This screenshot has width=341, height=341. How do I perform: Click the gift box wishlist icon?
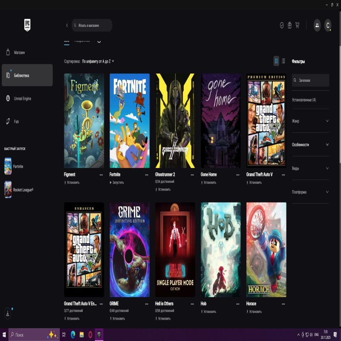[289, 25]
